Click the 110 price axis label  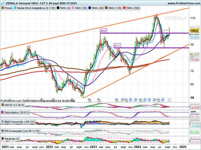(193, 18)
